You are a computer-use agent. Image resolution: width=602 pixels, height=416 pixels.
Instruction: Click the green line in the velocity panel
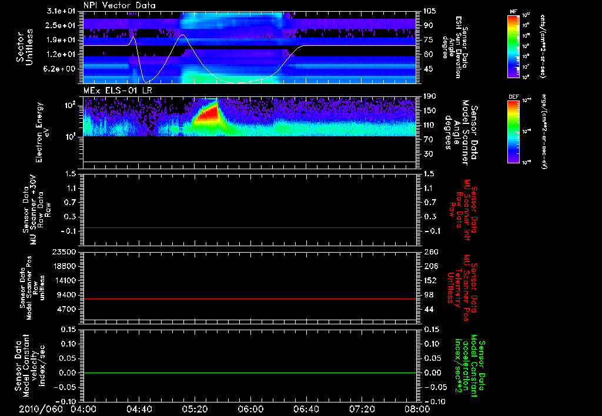(x=249, y=373)
